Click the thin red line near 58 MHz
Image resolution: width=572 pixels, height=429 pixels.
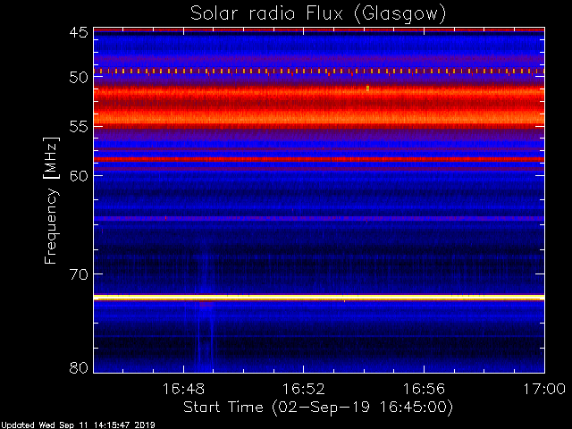tap(319, 159)
